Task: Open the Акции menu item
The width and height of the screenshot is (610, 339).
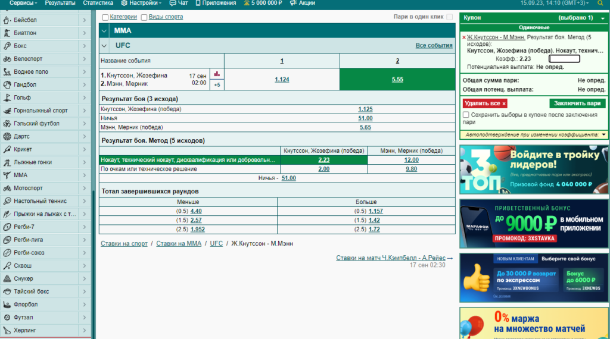Action: [303, 3]
